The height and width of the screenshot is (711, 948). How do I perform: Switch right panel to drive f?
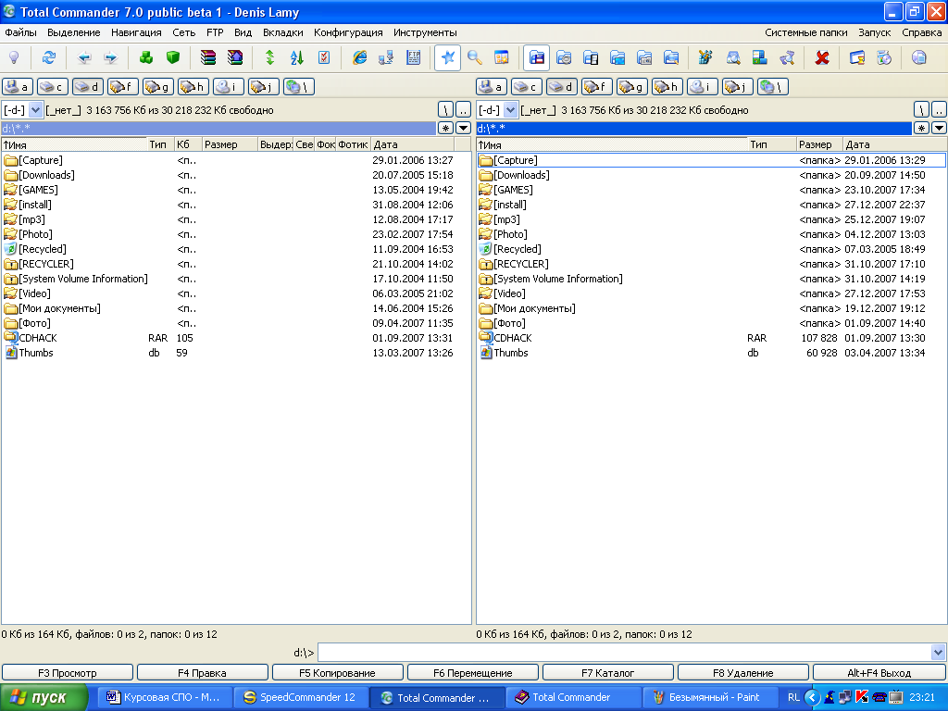(597, 87)
